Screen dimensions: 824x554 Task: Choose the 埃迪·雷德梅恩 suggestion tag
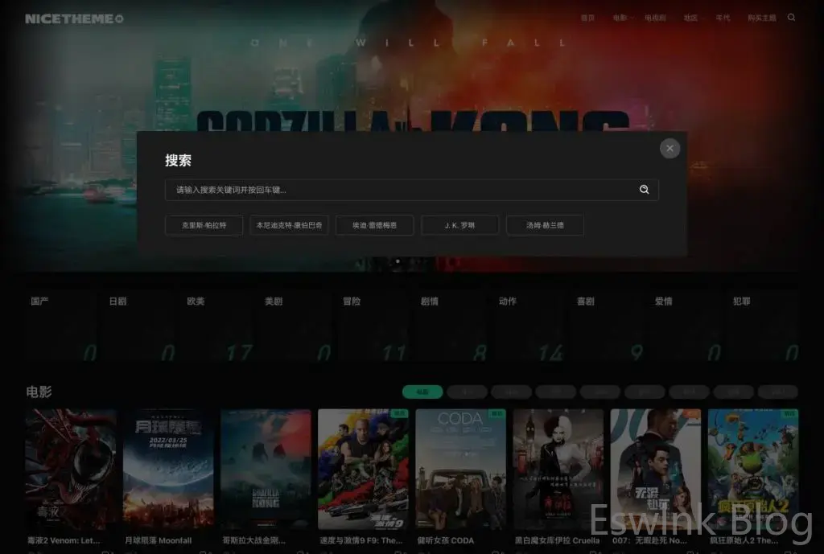coord(374,225)
